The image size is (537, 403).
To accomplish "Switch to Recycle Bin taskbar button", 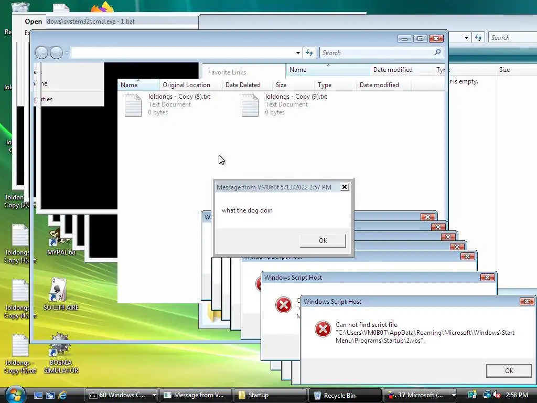I will tap(345, 395).
